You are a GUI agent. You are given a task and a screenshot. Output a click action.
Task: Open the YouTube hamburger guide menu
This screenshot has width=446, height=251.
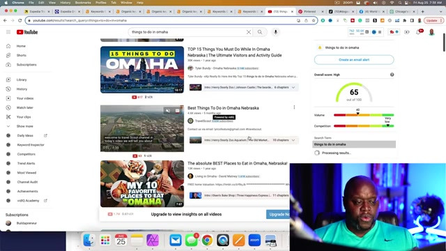[8, 32]
